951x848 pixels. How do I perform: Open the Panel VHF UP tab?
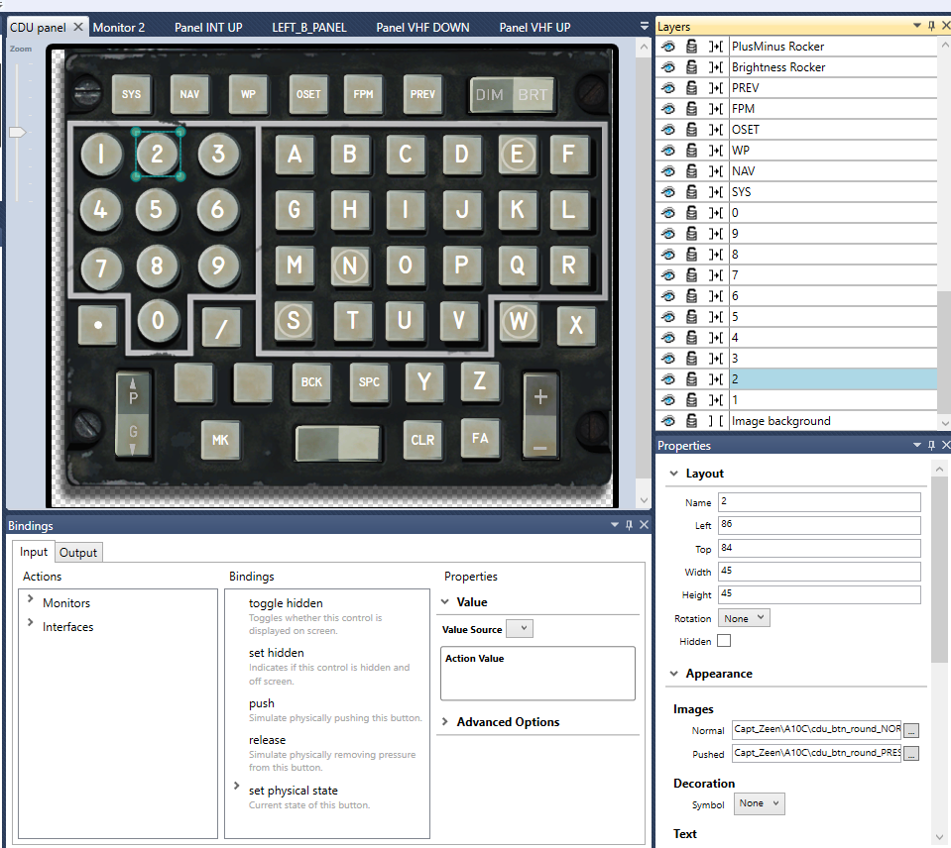[535, 28]
